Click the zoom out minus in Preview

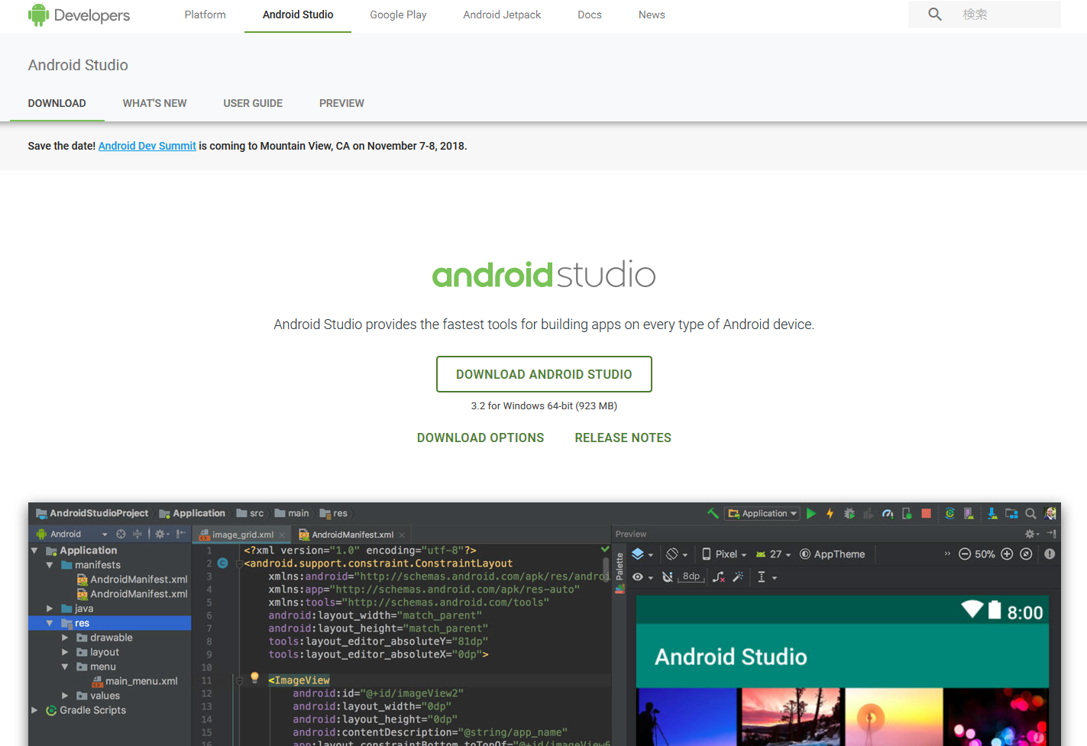point(965,554)
